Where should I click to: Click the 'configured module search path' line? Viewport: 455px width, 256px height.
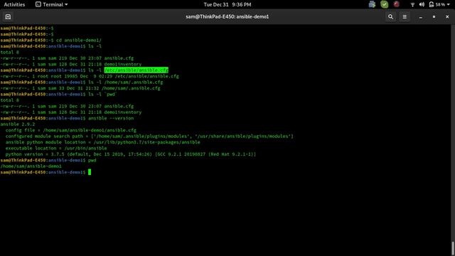149,136
